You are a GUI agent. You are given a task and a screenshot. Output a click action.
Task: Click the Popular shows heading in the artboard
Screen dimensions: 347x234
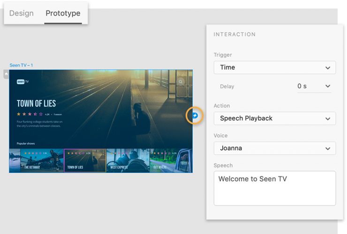pos(26,143)
